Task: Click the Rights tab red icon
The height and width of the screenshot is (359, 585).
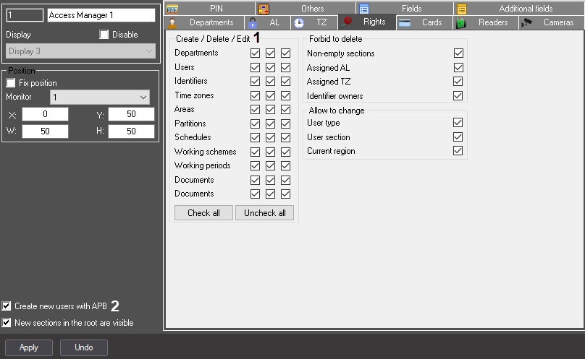Action: pyautogui.click(x=347, y=22)
